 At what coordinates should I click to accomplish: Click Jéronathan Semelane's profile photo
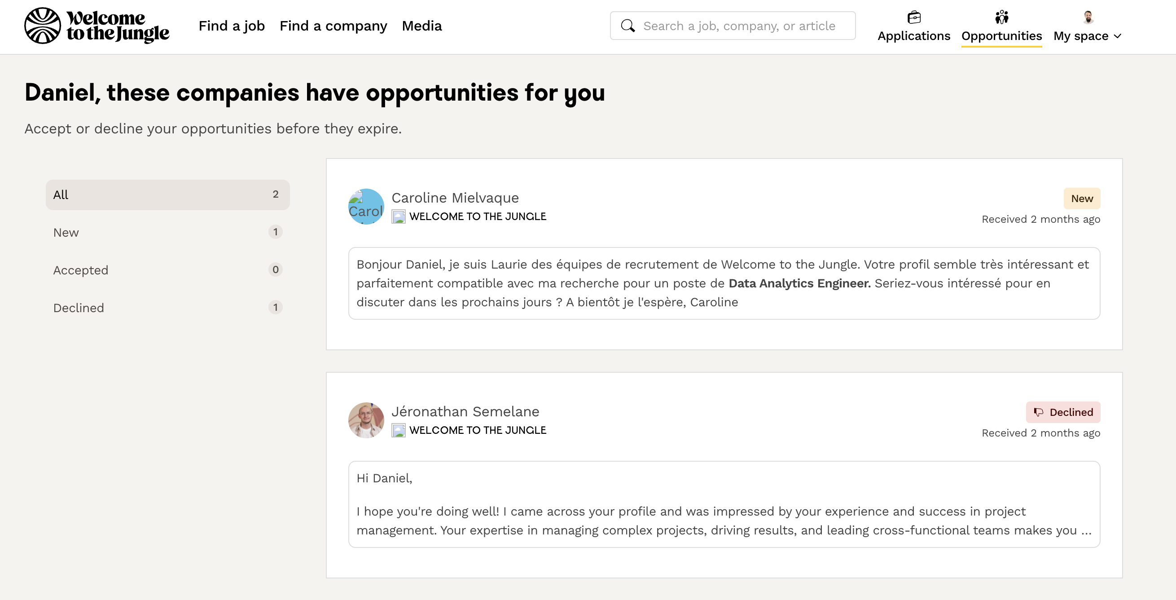point(366,420)
